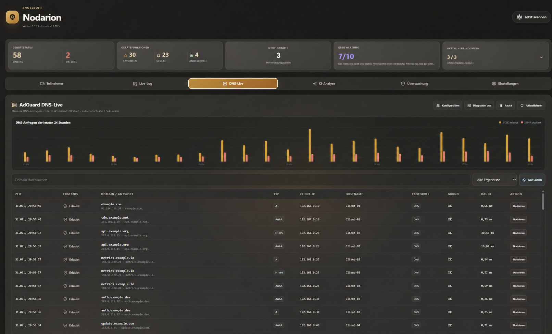Click the 2 Offline value
This screenshot has width=552, height=334.
pyautogui.click(x=68, y=55)
